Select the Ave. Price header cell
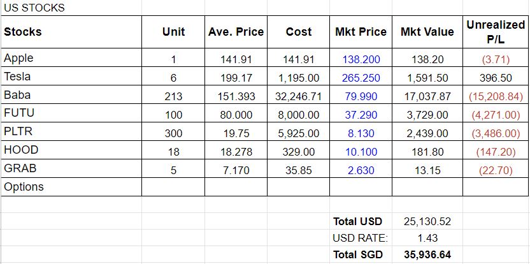The image size is (530, 264). pyautogui.click(x=236, y=32)
